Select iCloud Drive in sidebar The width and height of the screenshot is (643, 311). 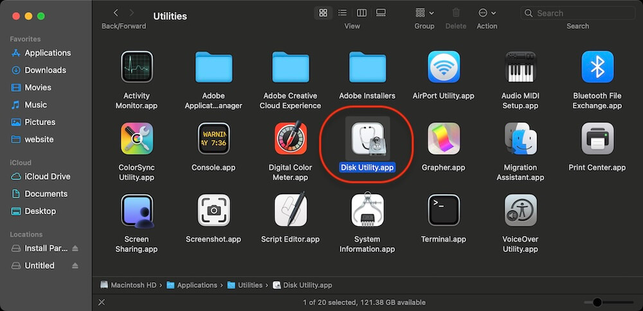point(47,176)
